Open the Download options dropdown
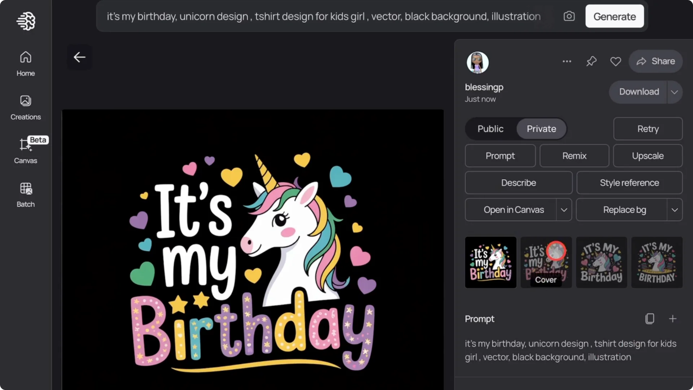The image size is (693, 390). [675, 92]
